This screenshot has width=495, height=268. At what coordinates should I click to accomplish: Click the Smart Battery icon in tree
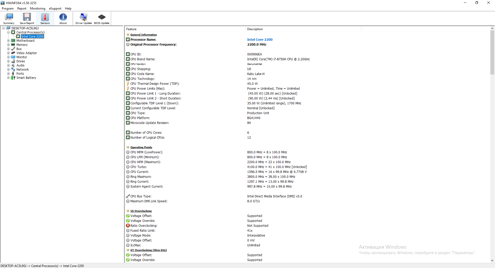(x=13, y=78)
